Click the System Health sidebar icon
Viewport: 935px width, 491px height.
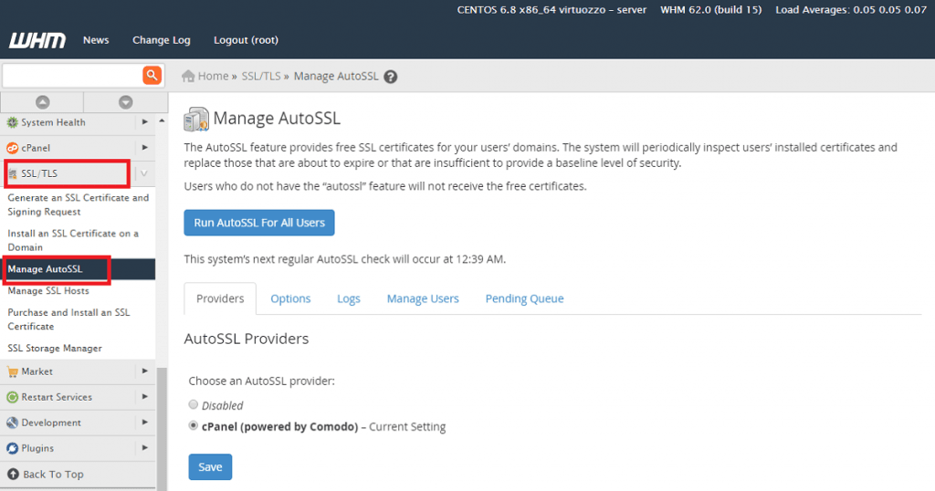pos(13,122)
